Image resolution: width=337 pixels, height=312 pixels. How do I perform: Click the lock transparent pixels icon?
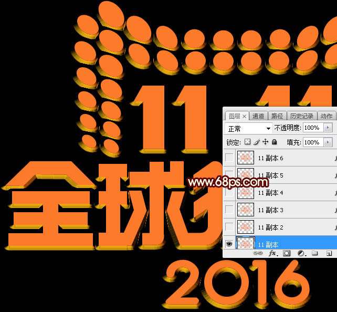(x=248, y=142)
